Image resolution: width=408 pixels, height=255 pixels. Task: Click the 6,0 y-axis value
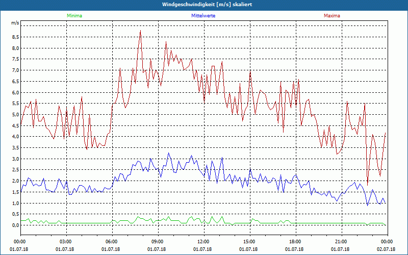[x=16, y=92]
